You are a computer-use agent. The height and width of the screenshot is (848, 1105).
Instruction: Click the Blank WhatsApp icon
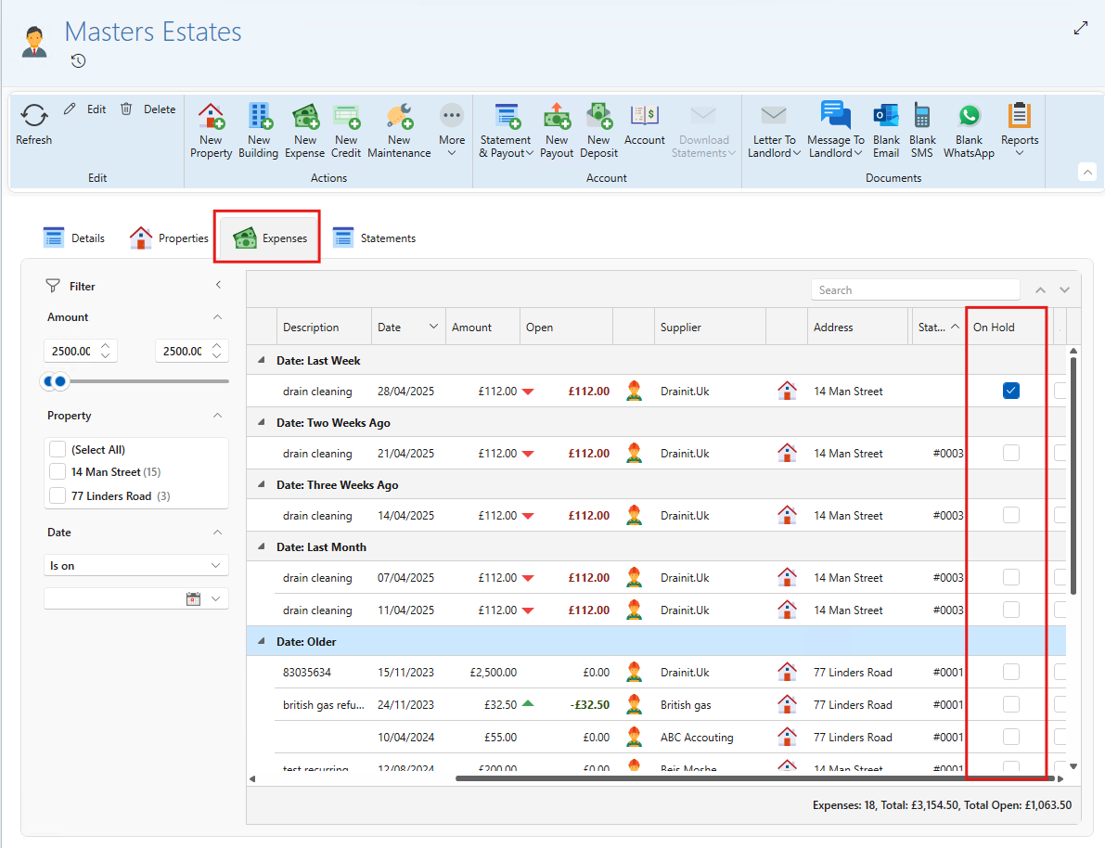click(969, 116)
